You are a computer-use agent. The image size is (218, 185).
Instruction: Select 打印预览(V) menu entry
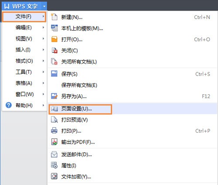pyautogui.click(x=133, y=120)
